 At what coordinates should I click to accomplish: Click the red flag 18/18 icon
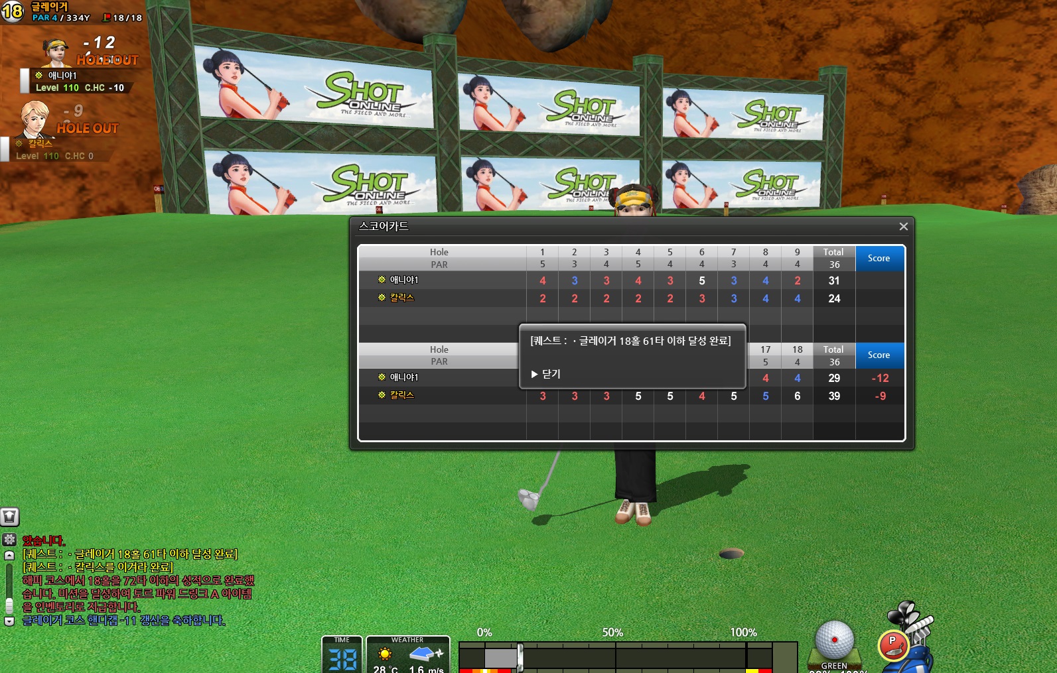106,18
